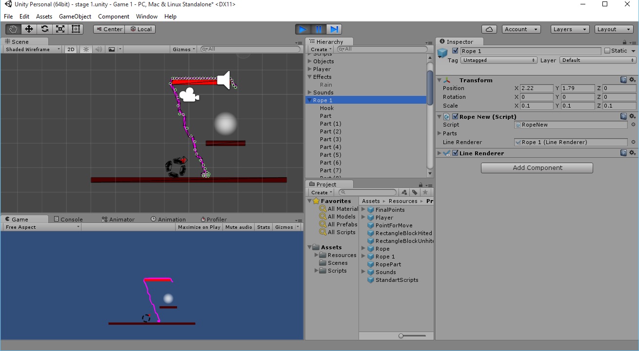This screenshot has height=351, width=639.
Task: Adjust the Project icon size slider
Action: coord(401,336)
